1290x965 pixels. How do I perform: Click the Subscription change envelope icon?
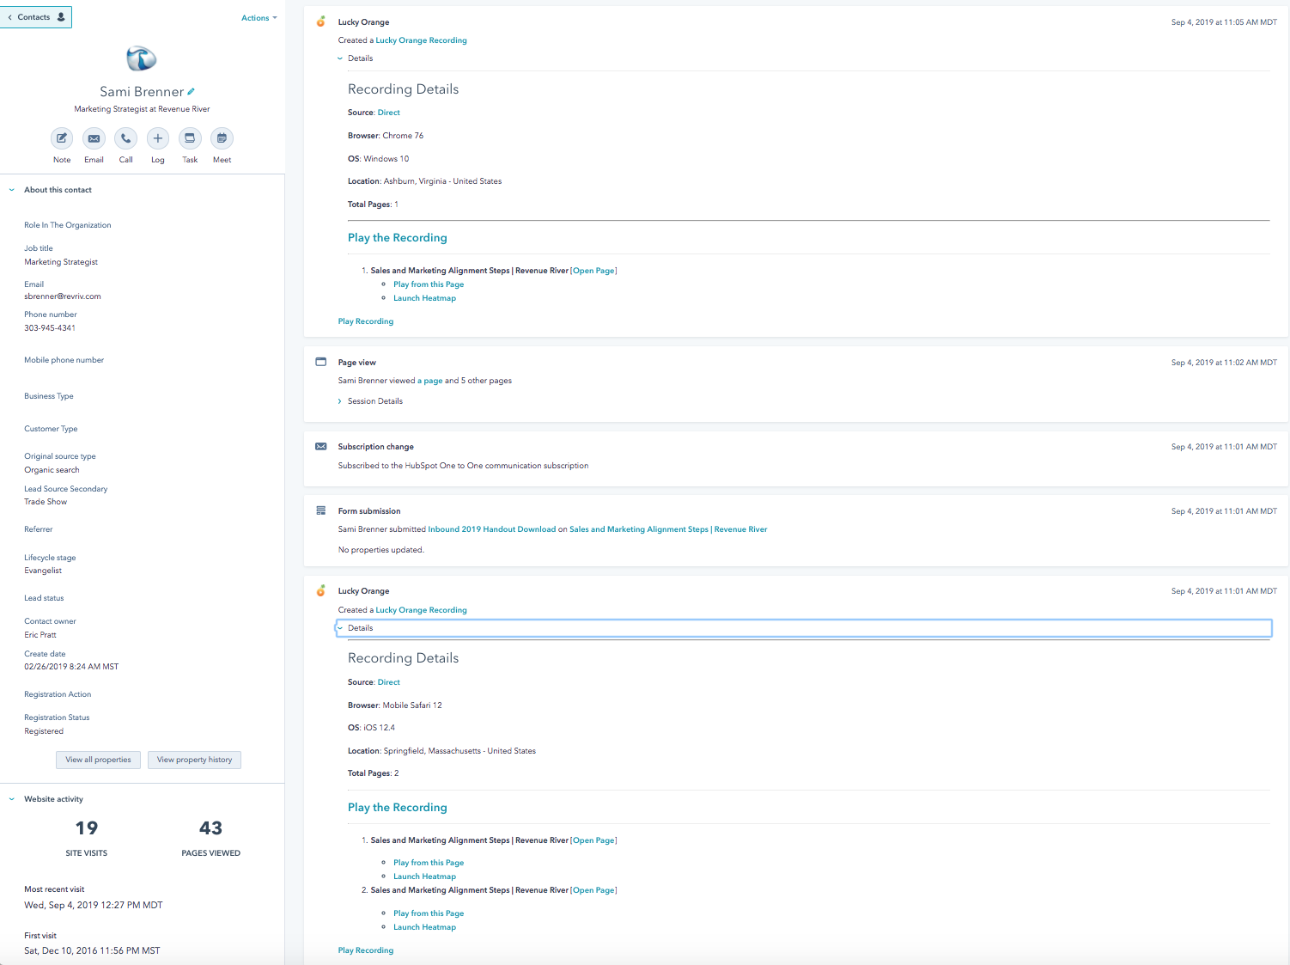pos(321,447)
